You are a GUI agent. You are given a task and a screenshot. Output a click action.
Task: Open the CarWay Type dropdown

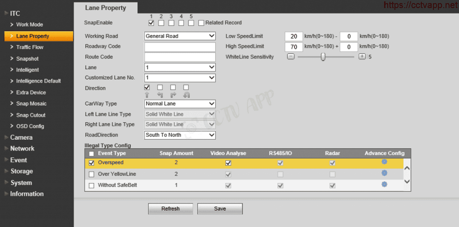tap(180, 104)
